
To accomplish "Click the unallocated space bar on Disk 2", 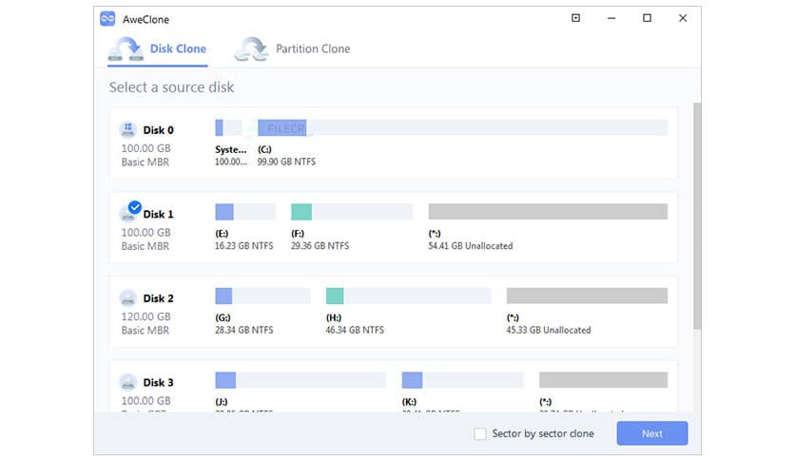I will point(587,296).
